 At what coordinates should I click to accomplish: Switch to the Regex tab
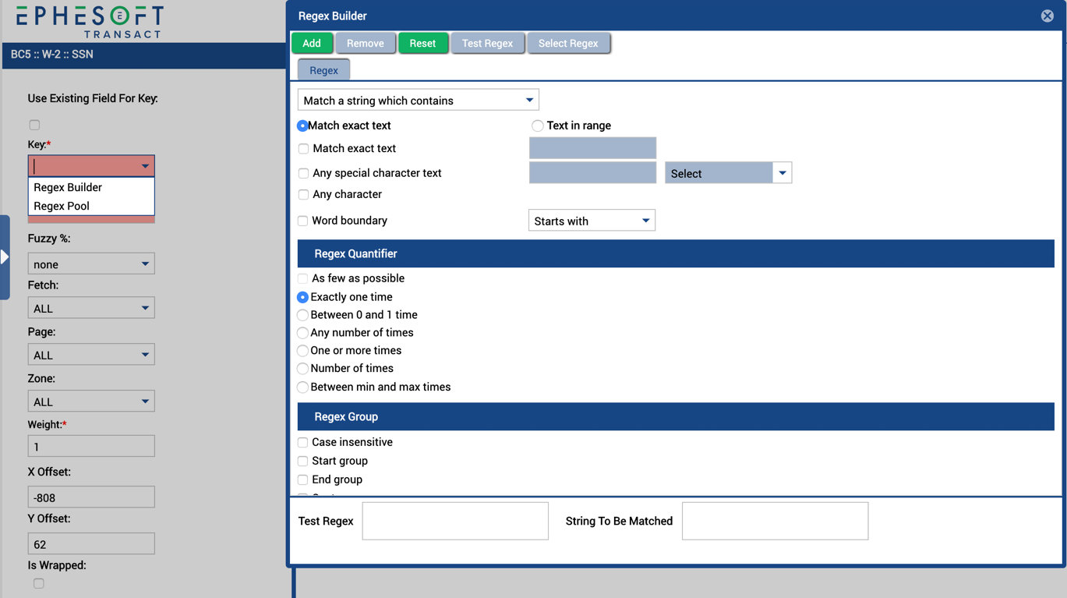point(323,70)
